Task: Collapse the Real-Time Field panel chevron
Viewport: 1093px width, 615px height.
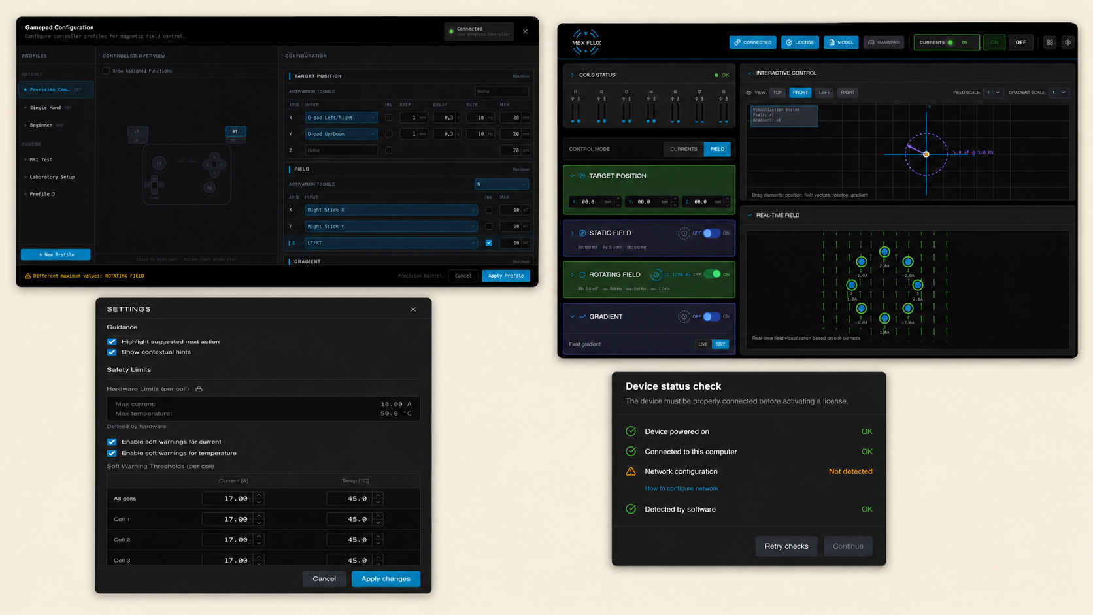Action: (749, 215)
